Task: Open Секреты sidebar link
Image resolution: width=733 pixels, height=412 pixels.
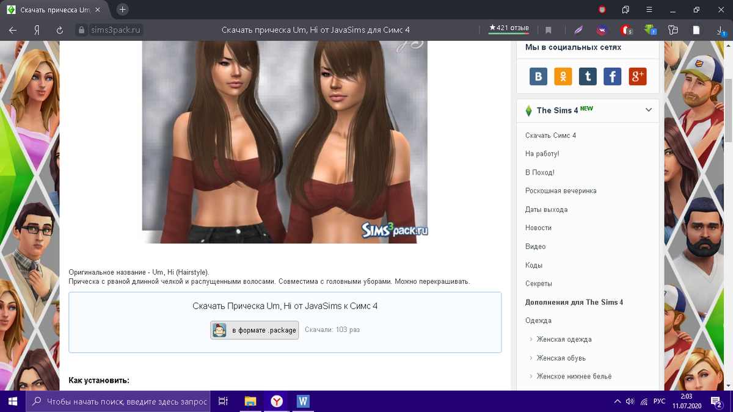Action: point(539,284)
